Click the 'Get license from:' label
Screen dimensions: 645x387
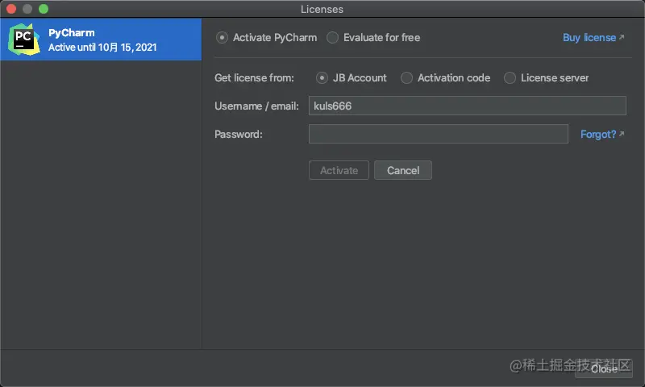pos(254,77)
